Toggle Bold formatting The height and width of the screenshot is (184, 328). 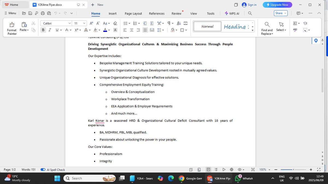coord(43,30)
